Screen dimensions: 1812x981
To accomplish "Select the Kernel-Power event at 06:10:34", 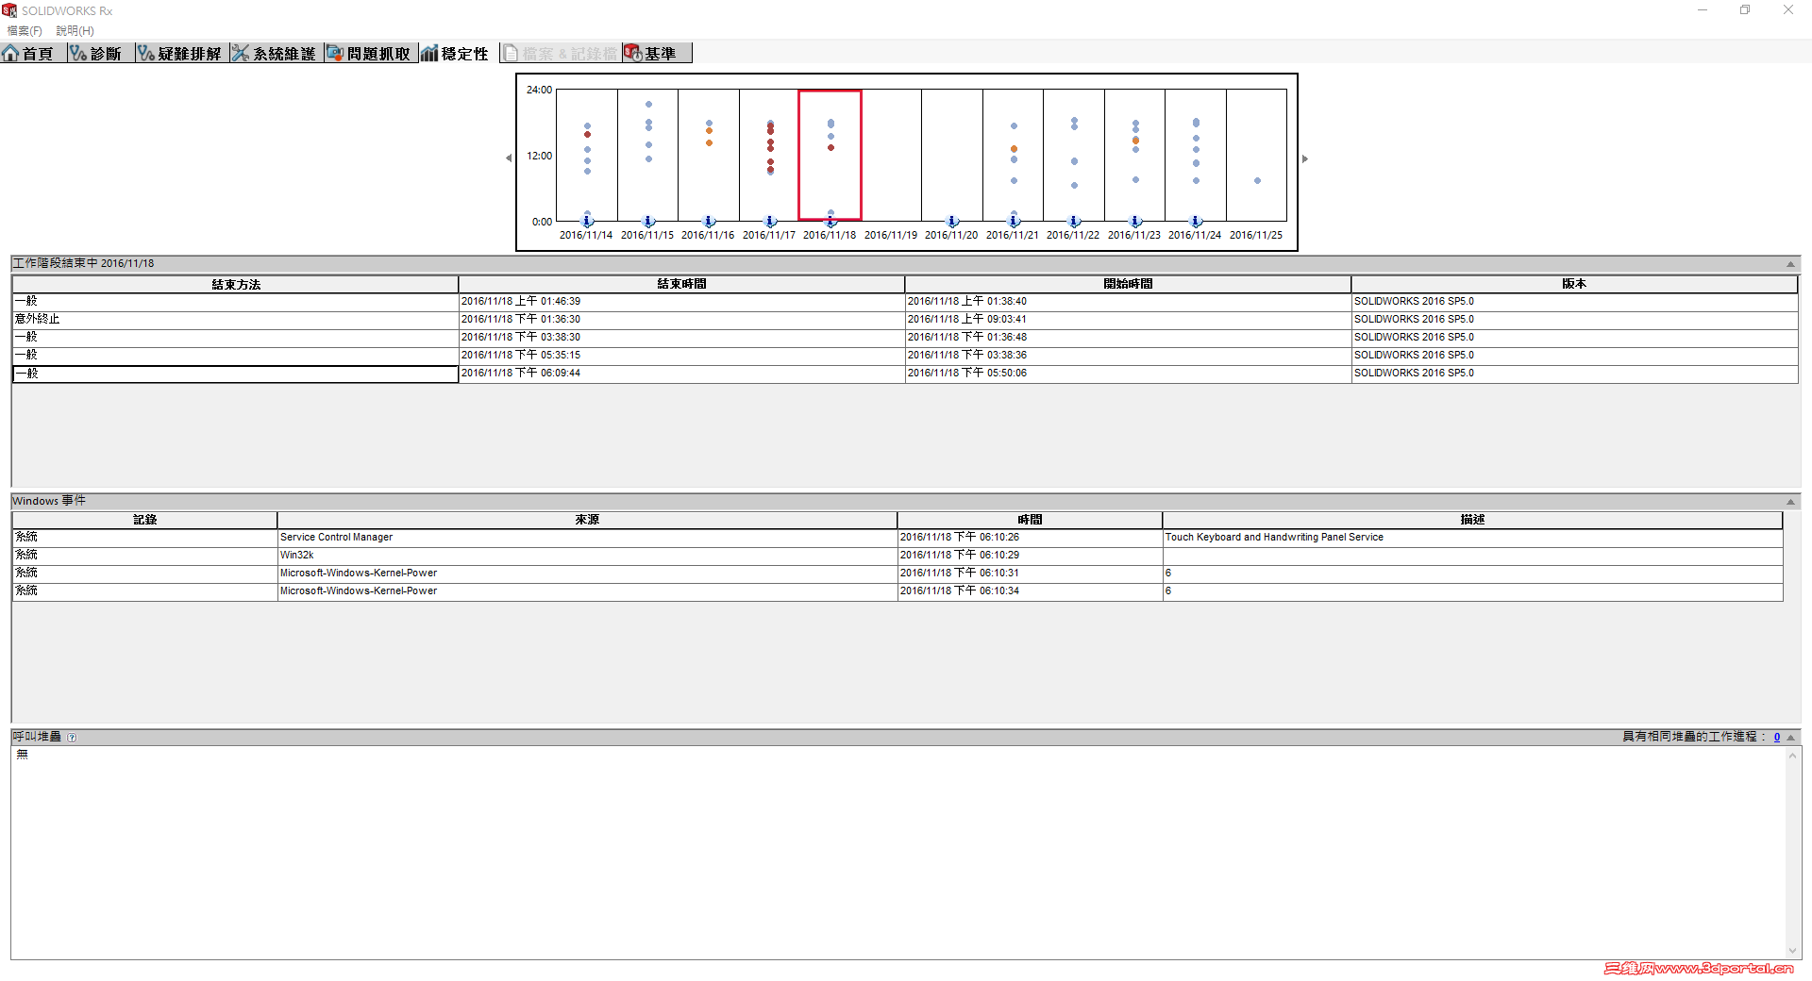I will (897, 591).
